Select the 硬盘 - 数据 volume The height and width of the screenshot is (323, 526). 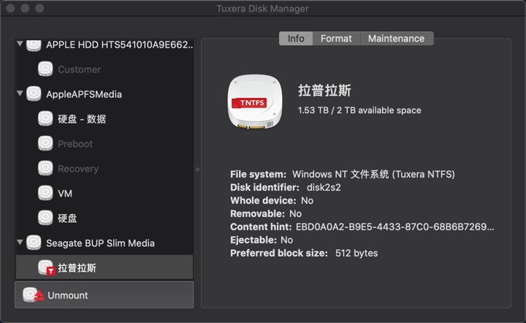click(104, 118)
